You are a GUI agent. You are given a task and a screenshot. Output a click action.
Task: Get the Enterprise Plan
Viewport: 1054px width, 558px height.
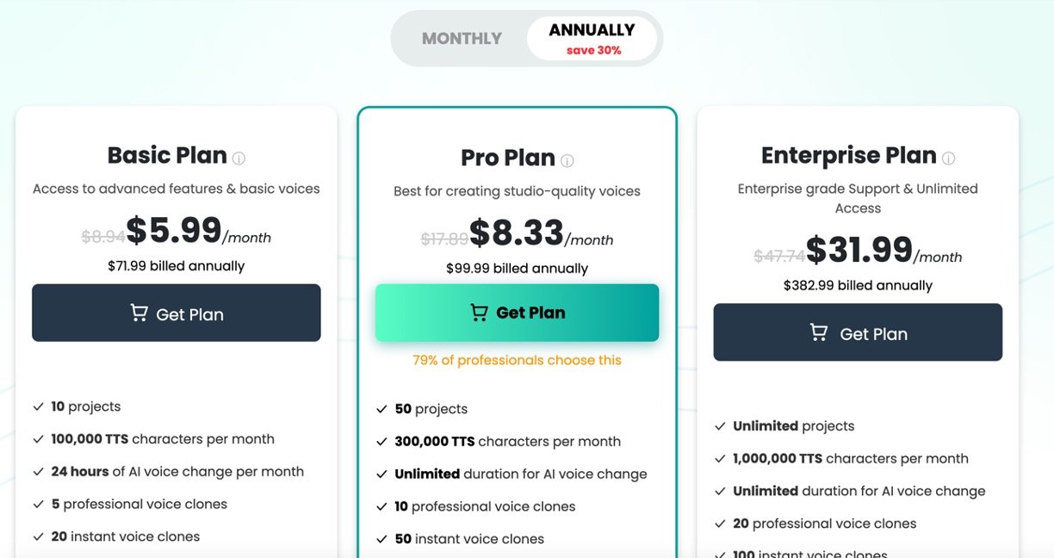click(858, 332)
